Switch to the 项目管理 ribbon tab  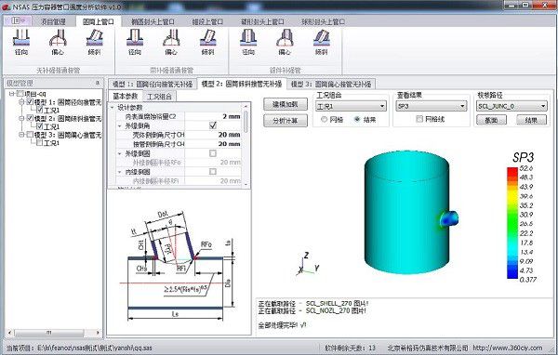(54, 21)
